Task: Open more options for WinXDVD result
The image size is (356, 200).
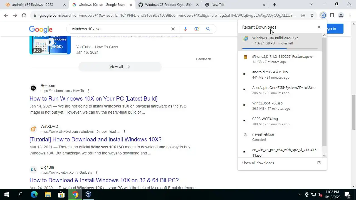Action: click(x=124, y=132)
